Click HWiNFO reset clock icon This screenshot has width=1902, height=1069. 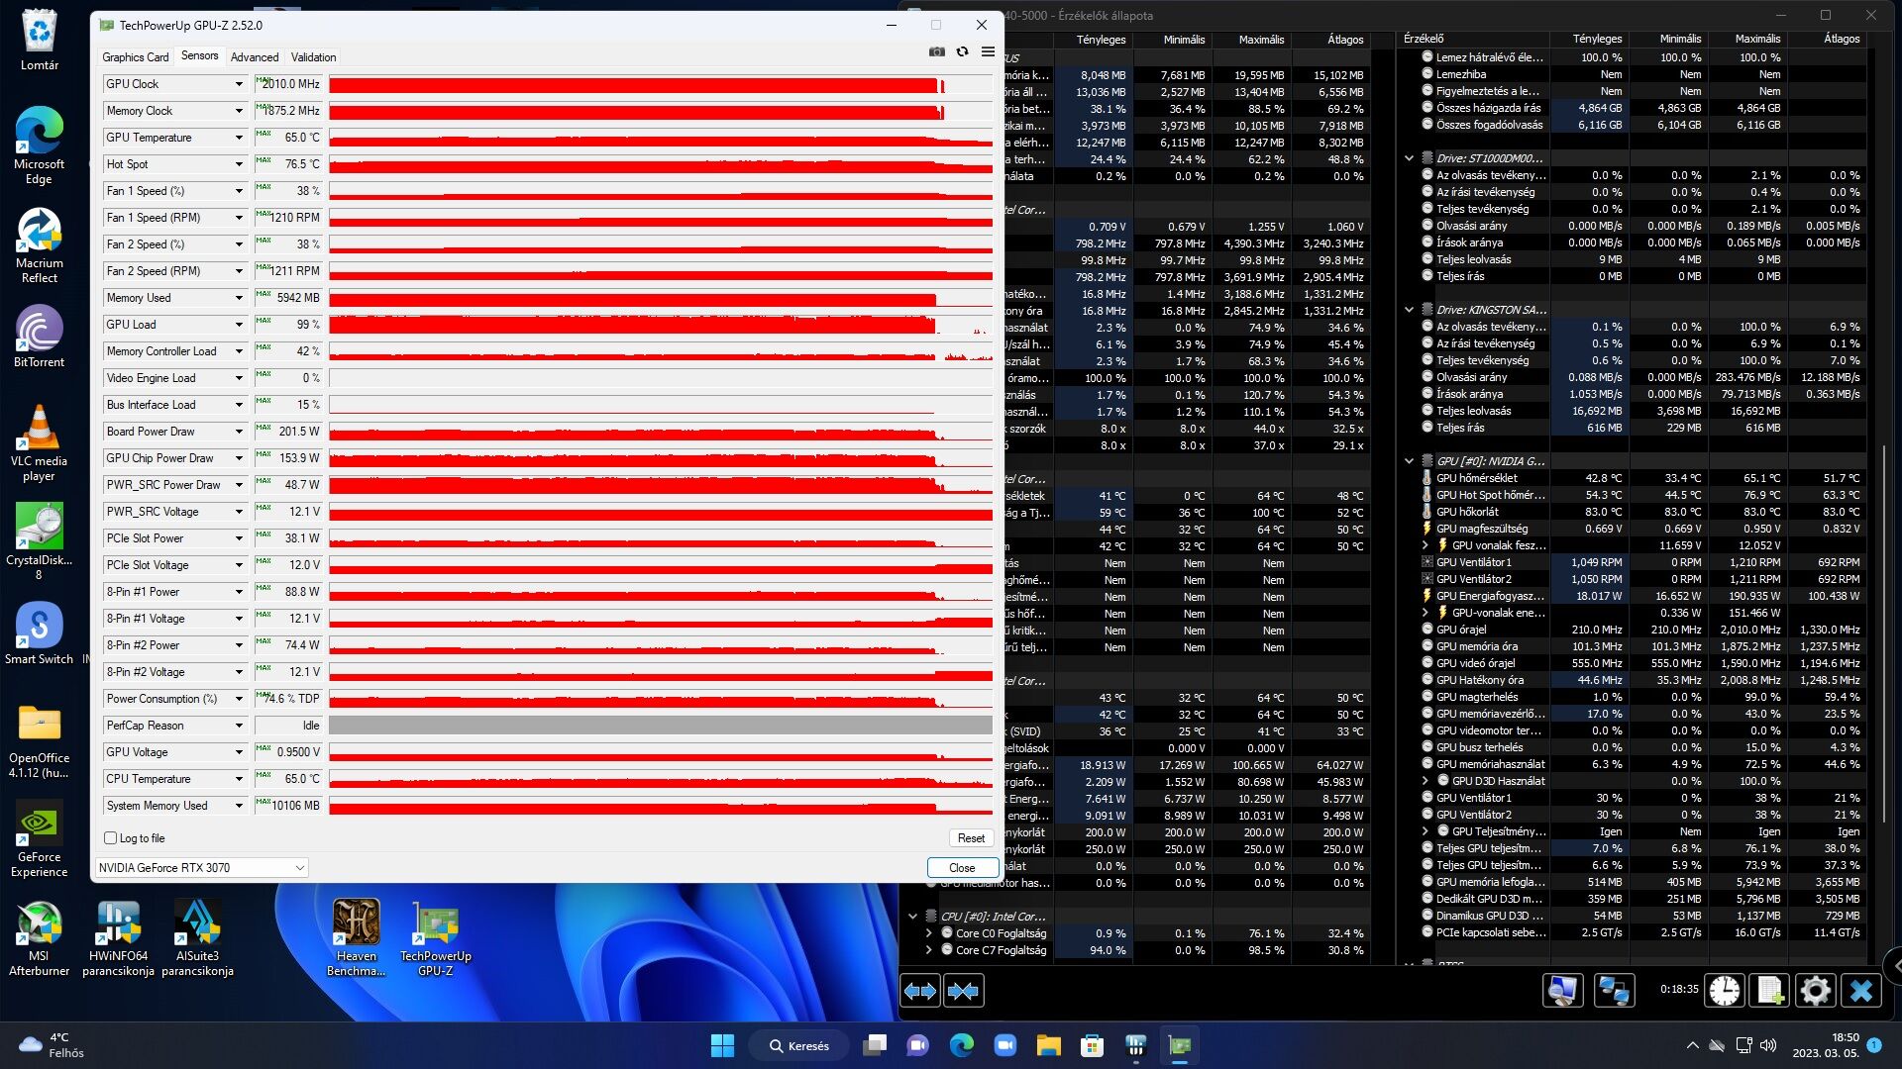(1725, 991)
